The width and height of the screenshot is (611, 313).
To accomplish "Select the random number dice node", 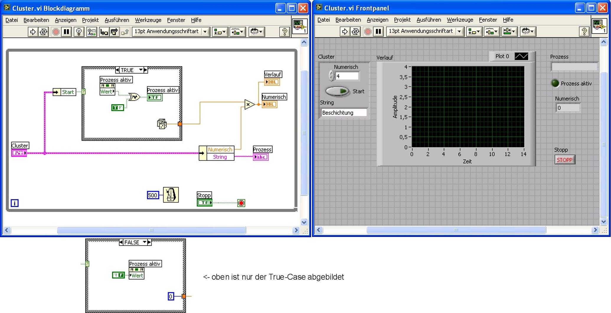I will tap(162, 124).
